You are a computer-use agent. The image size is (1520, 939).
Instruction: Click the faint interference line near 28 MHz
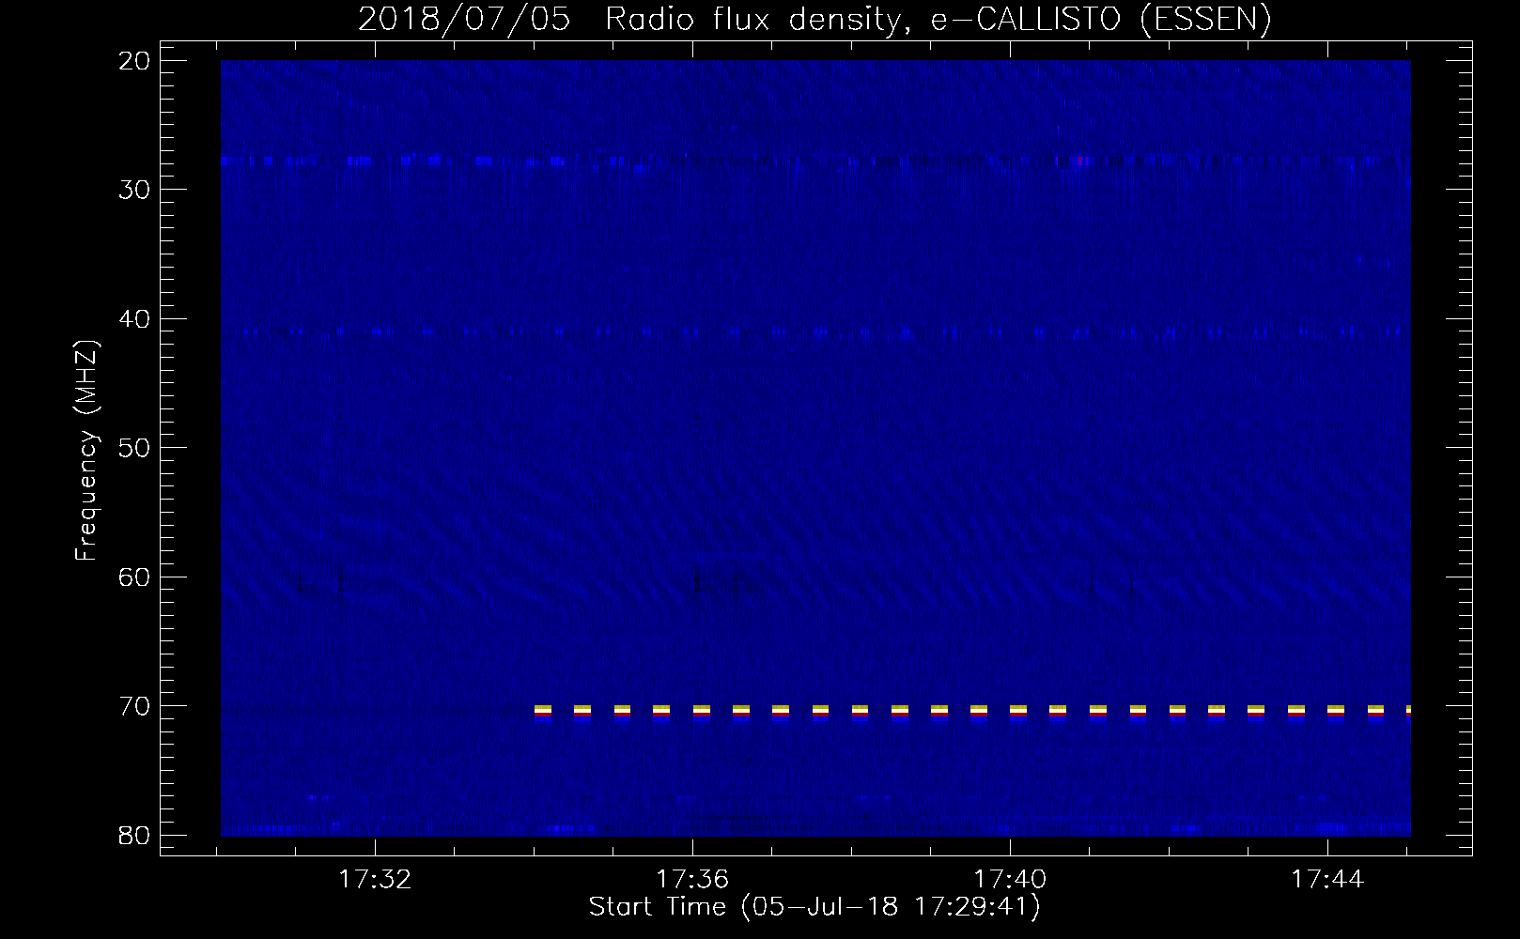[x=815, y=162]
